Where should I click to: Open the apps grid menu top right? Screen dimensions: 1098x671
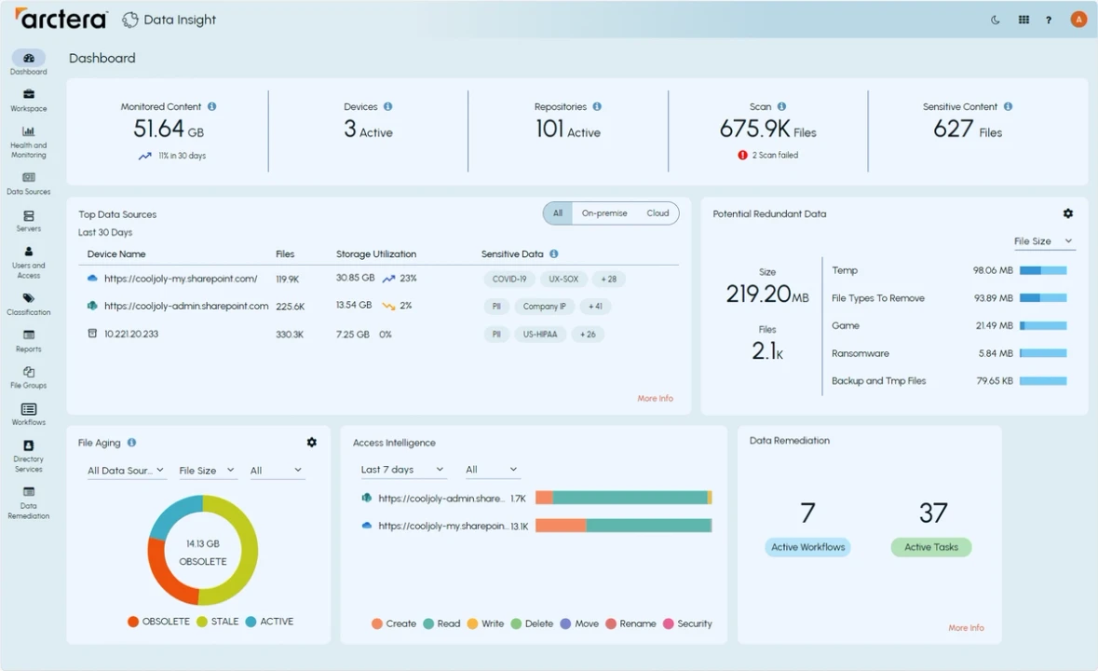pos(1022,19)
